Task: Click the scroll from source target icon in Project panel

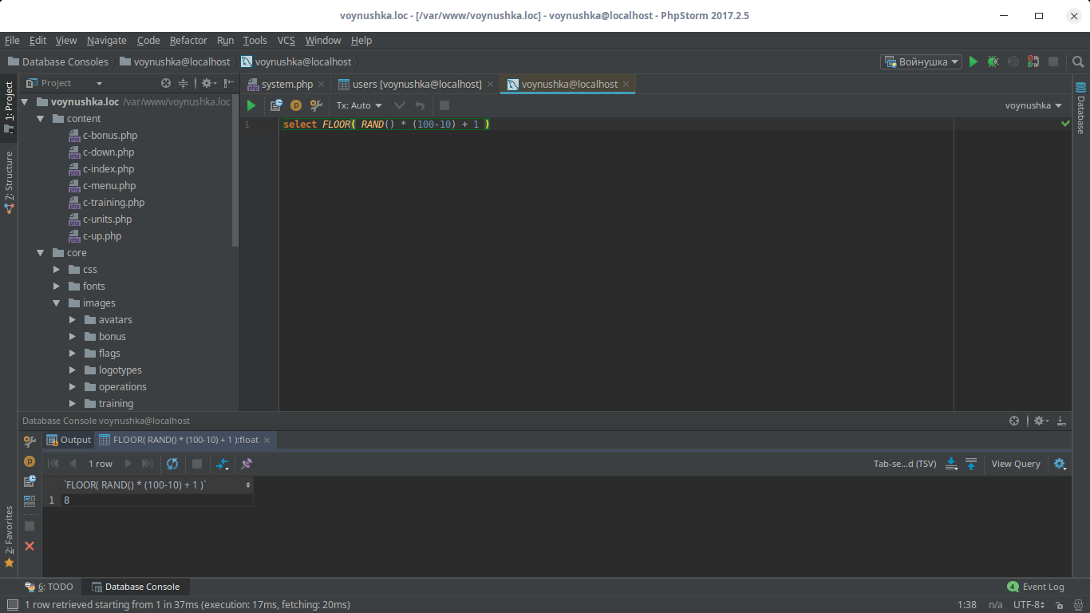Action: click(x=166, y=83)
